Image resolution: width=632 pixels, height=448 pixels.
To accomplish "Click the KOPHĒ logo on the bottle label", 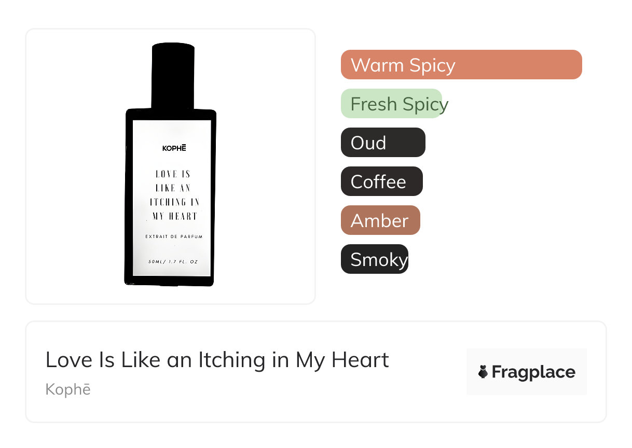I will pos(174,148).
